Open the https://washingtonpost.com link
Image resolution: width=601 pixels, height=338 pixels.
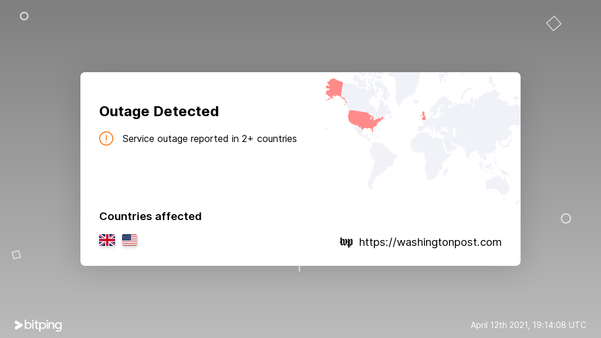[430, 242]
